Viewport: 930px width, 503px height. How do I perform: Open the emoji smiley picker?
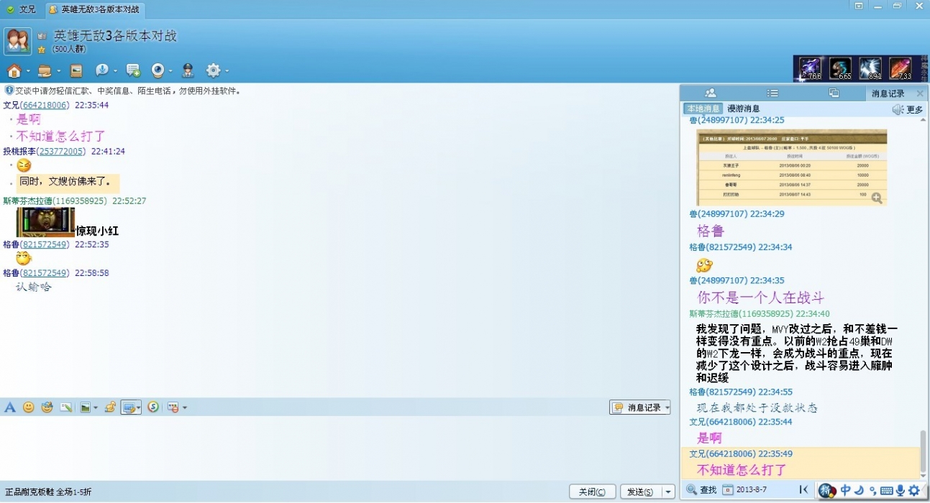pyautogui.click(x=29, y=407)
